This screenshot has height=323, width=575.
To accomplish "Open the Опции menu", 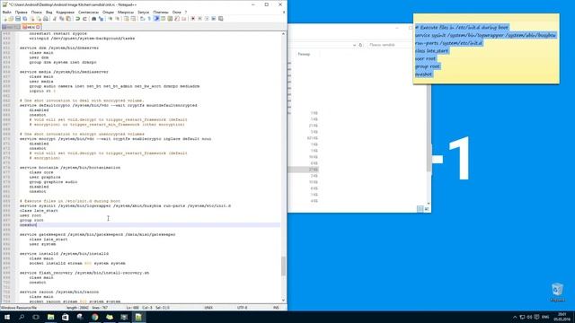I will coord(108,12).
